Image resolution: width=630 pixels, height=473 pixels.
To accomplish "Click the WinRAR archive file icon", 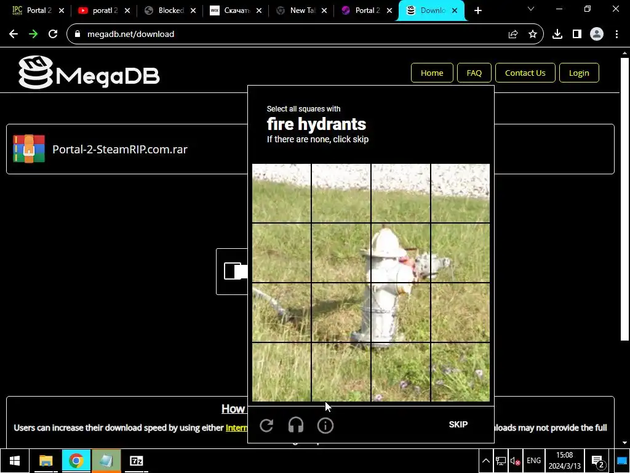I will tap(29, 149).
